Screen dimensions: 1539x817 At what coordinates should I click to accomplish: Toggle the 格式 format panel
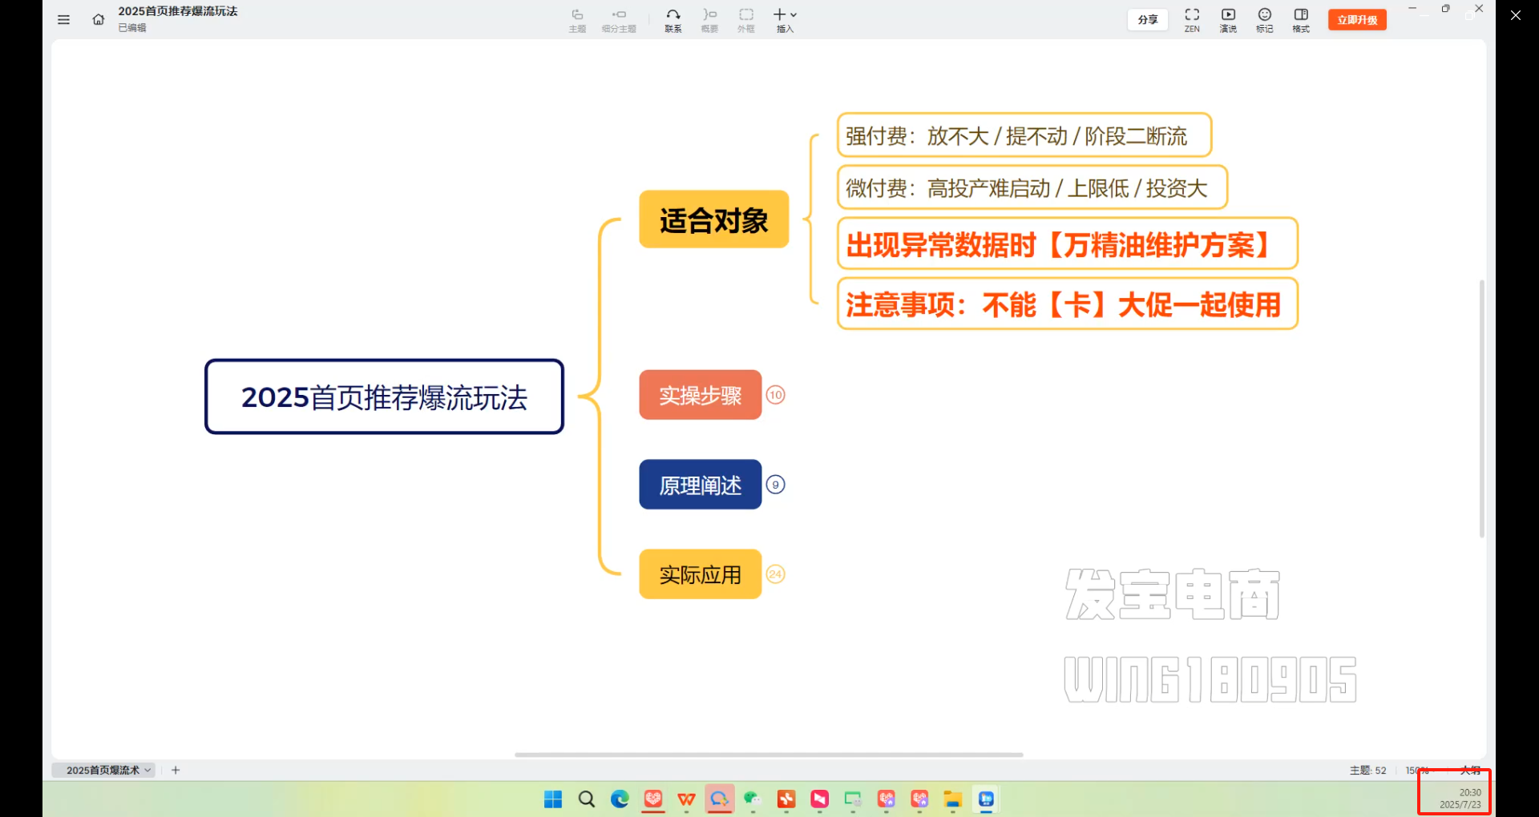1300,20
